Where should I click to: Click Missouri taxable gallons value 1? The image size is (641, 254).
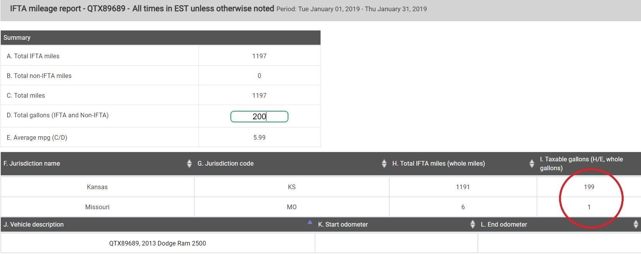point(589,207)
